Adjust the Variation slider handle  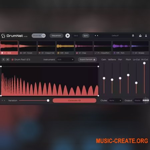(48, 101)
